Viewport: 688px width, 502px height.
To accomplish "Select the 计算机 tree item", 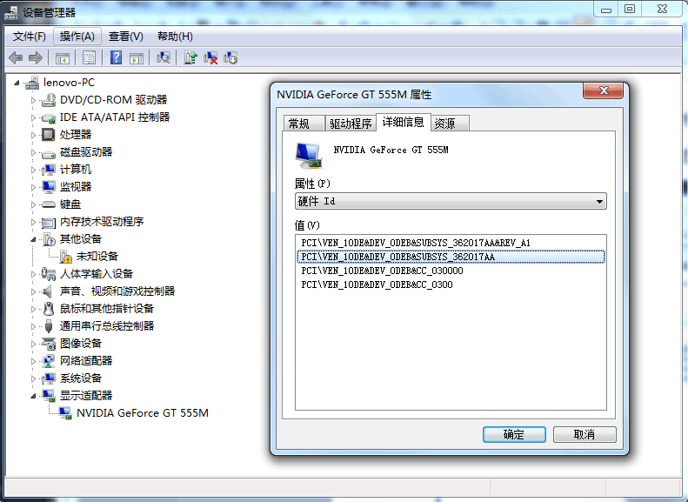I will tap(76, 170).
